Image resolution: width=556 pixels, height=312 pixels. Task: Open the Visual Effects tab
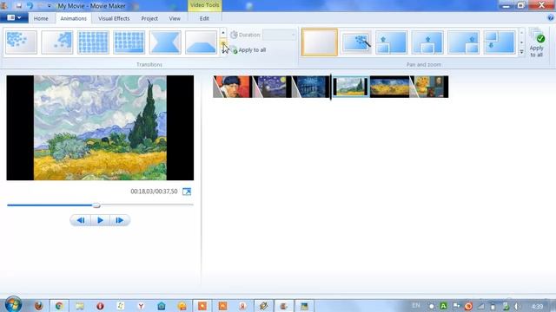tap(114, 18)
